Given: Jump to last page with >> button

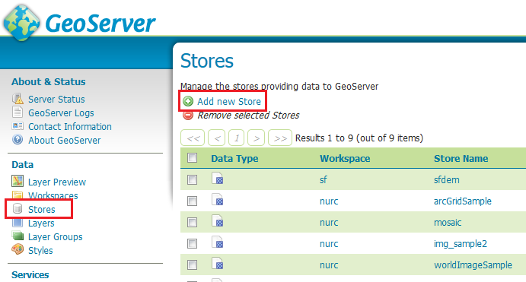Looking at the screenshot, I should click(x=280, y=138).
